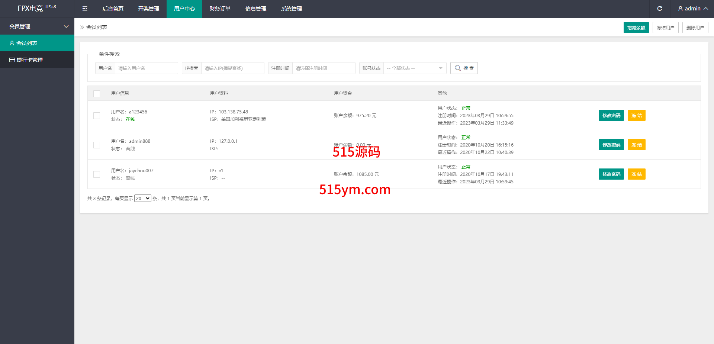Click the breadcrumb double-arrow icon
Viewport: 714px width, 344px height.
[82, 27]
